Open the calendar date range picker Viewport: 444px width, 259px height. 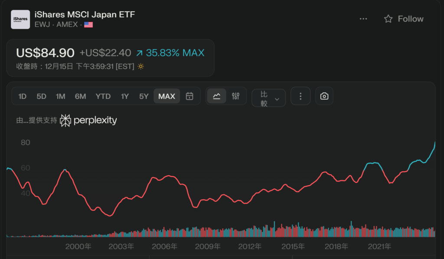pos(189,96)
